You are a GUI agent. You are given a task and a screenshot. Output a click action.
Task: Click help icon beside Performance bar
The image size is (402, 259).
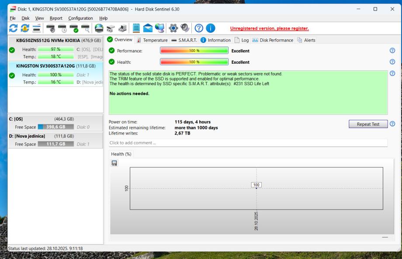[392, 51]
